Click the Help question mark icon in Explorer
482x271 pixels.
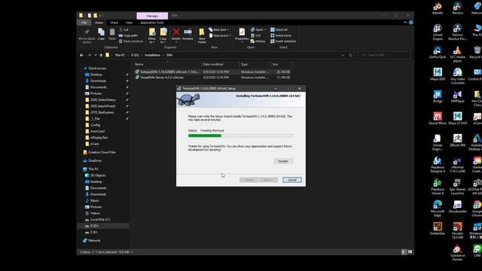click(411, 23)
